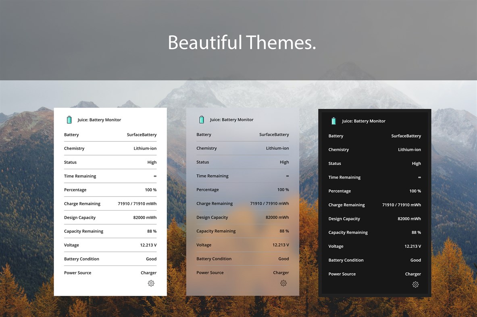The height and width of the screenshot is (317, 477).
Task: Select Power Source showing Charger in dark theme
Action: (x=375, y=274)
